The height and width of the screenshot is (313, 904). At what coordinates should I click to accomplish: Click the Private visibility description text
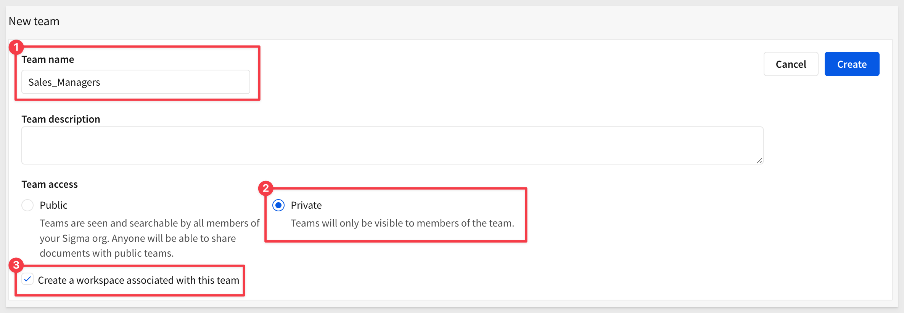402,223
